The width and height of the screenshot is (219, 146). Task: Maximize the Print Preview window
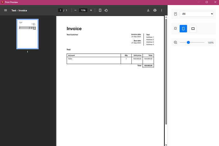click(207, 2)
